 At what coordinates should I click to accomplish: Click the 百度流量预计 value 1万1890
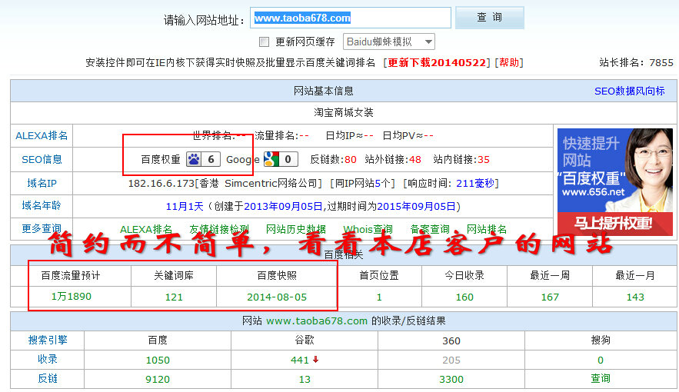pyautogui.click(x=71, y=297)
